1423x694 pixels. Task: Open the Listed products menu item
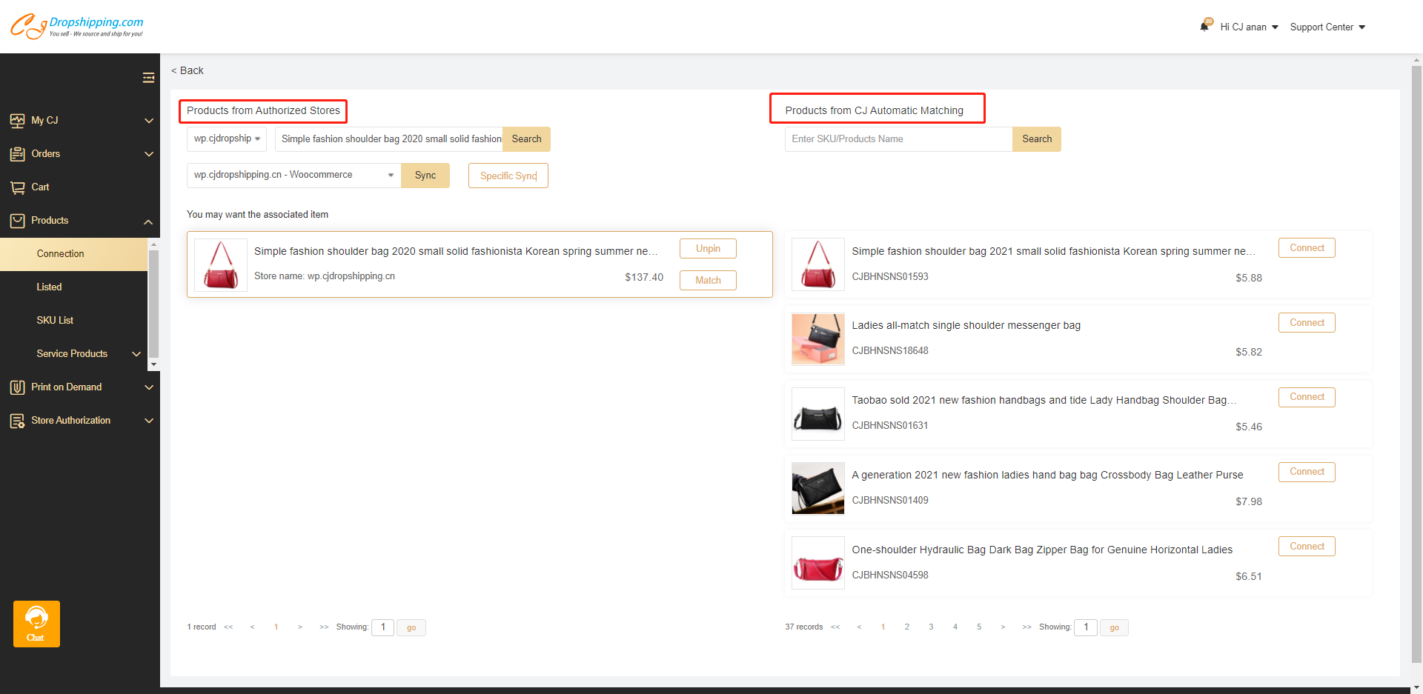tap(50, 287)
